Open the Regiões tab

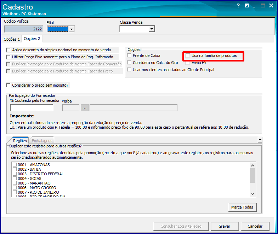[20, 141]
